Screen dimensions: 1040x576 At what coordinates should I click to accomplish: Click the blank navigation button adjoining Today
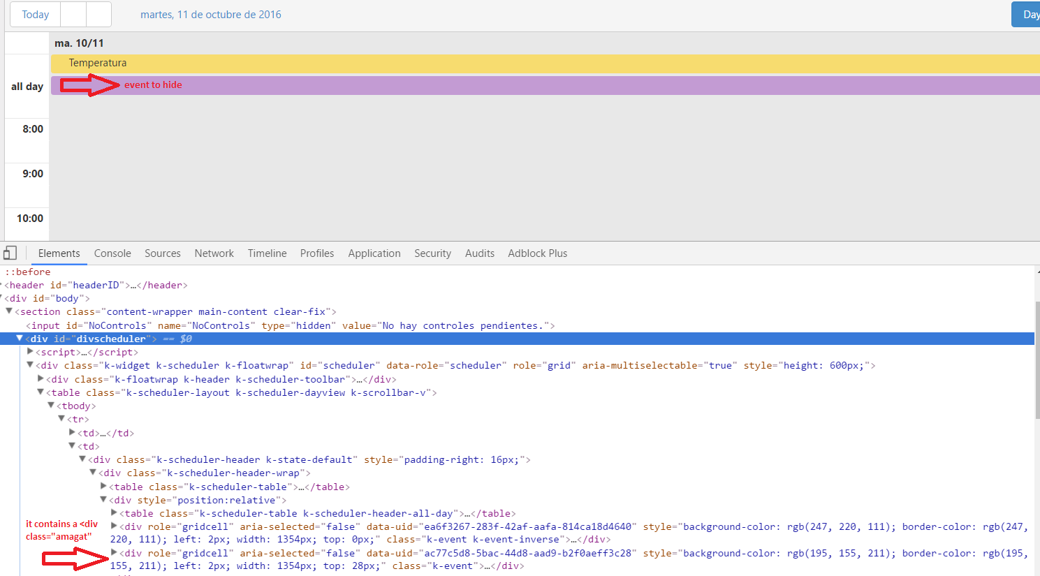73,15
